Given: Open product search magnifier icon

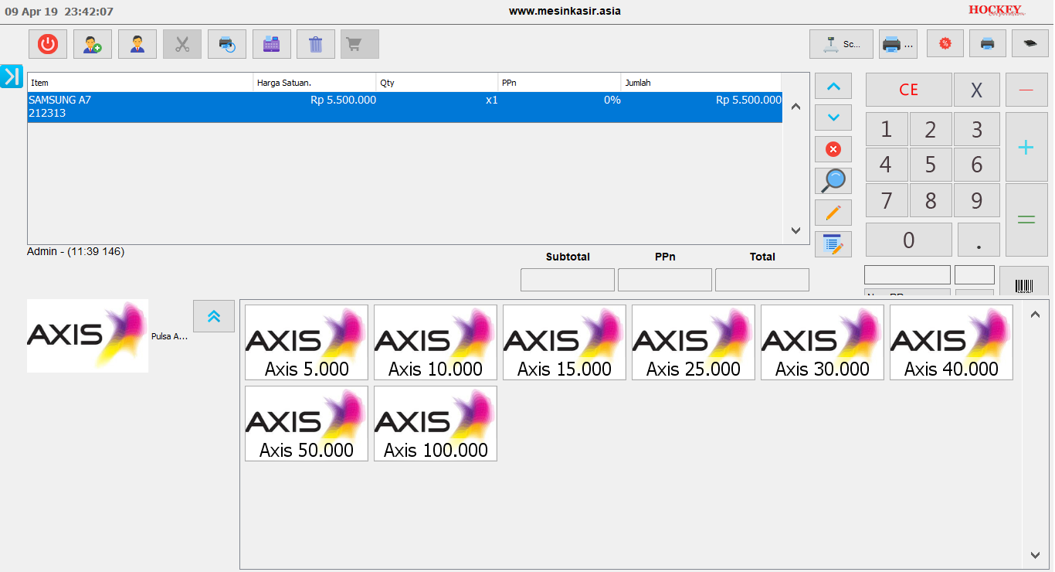Looking at the screenshot, I should (833, 181).
